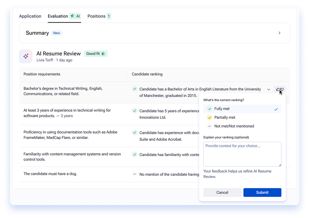
Task: Select the Fully met ranking option
Action: tap(242, 109)
